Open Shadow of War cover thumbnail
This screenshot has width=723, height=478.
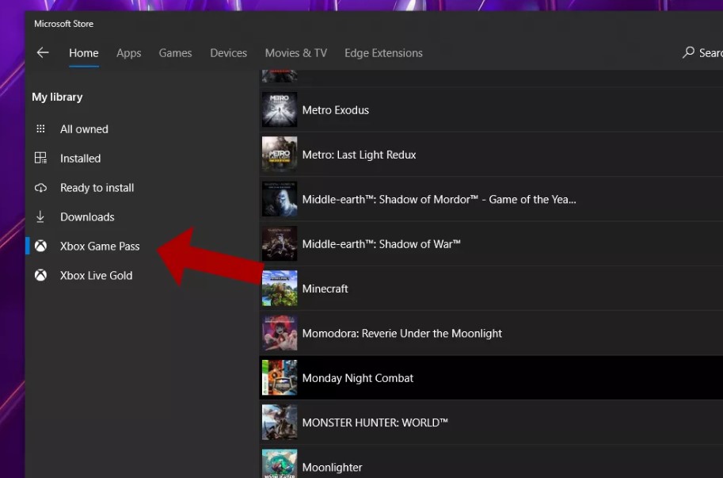pyautogui.click(x=280, y=243)
